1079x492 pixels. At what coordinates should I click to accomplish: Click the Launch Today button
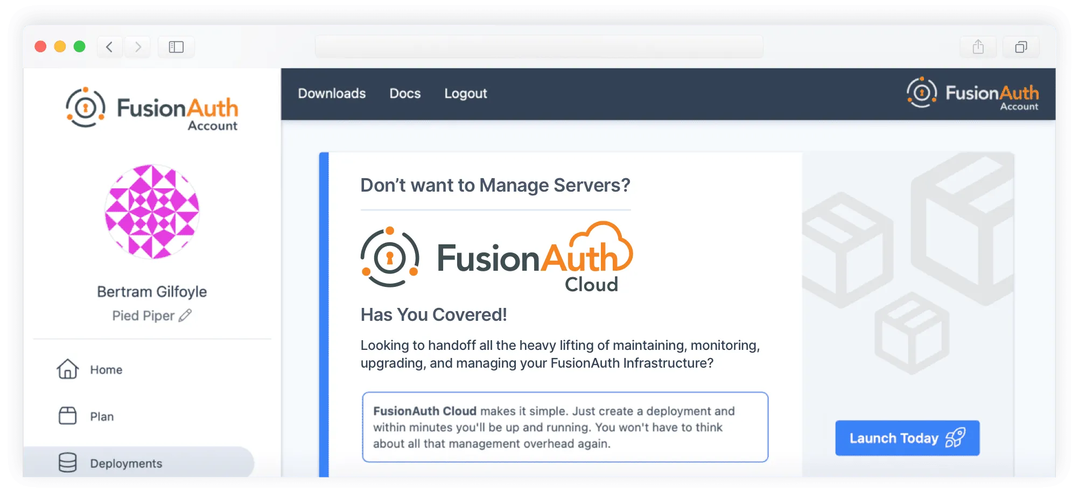click(907, 438)
